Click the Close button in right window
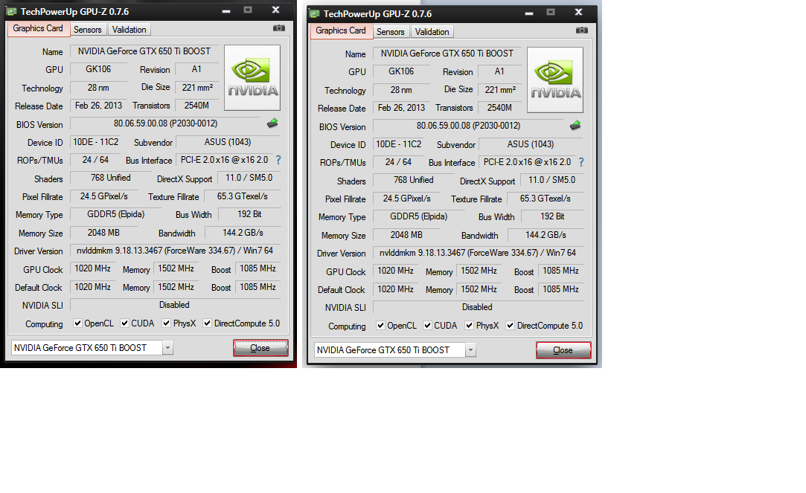 (563, 349)
